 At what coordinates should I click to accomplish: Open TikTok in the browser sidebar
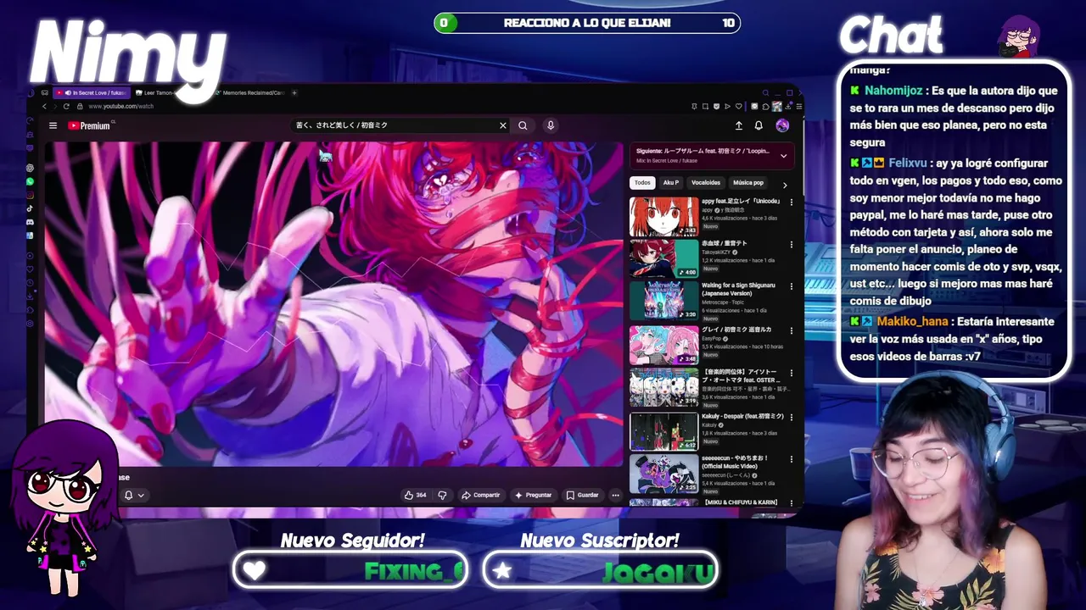click(31, 208)
